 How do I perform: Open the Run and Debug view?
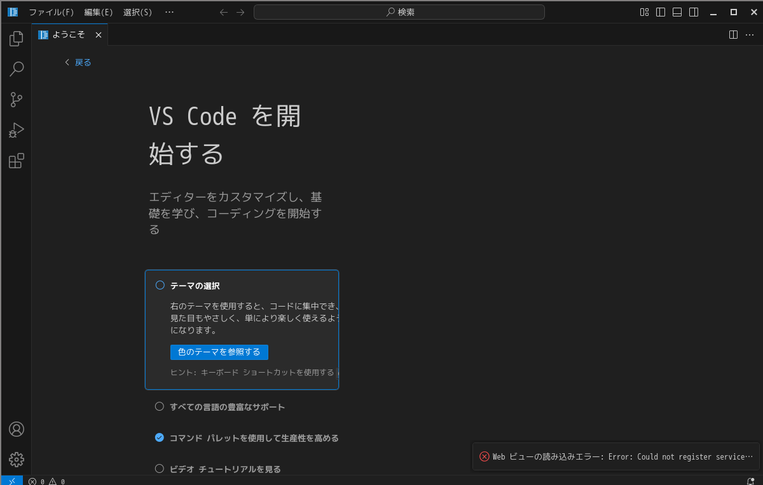tap(17, 130)
